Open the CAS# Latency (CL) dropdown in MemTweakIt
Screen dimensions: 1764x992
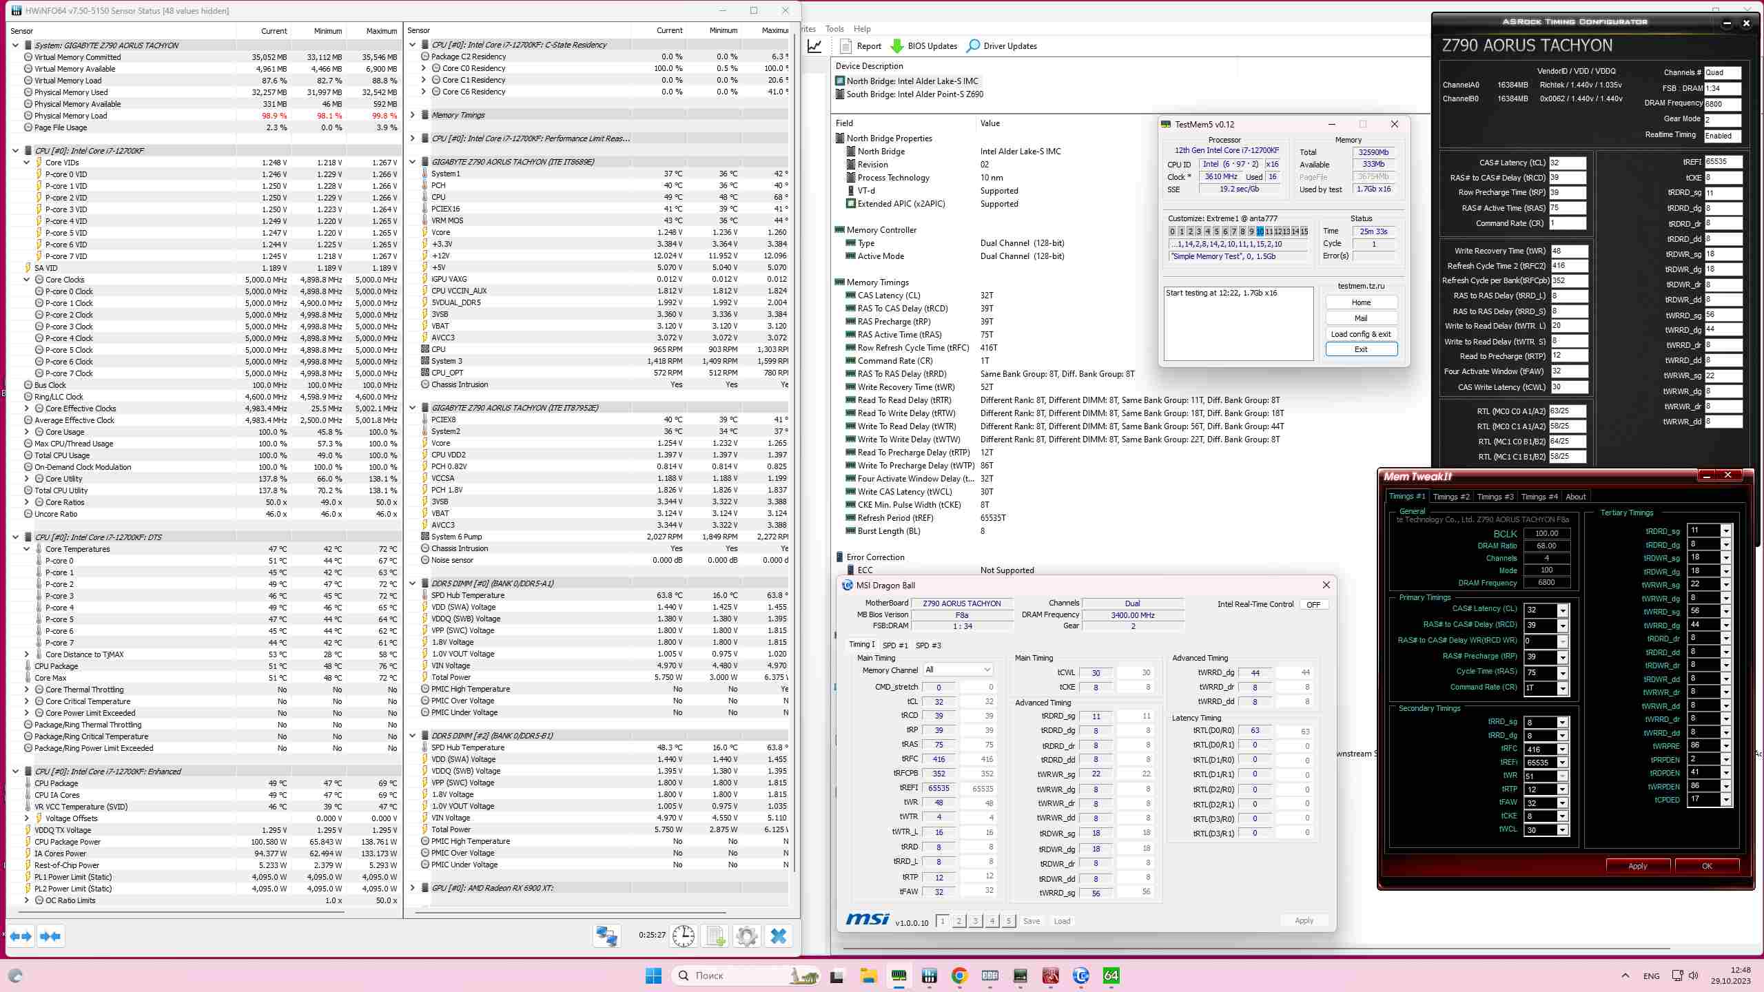coord(1563,610)
